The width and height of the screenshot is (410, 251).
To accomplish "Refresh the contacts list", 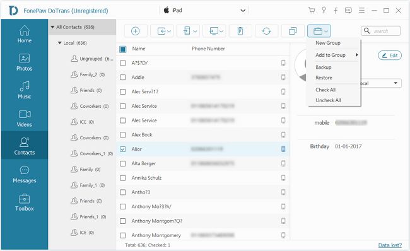I will click(x=266, y=31).
